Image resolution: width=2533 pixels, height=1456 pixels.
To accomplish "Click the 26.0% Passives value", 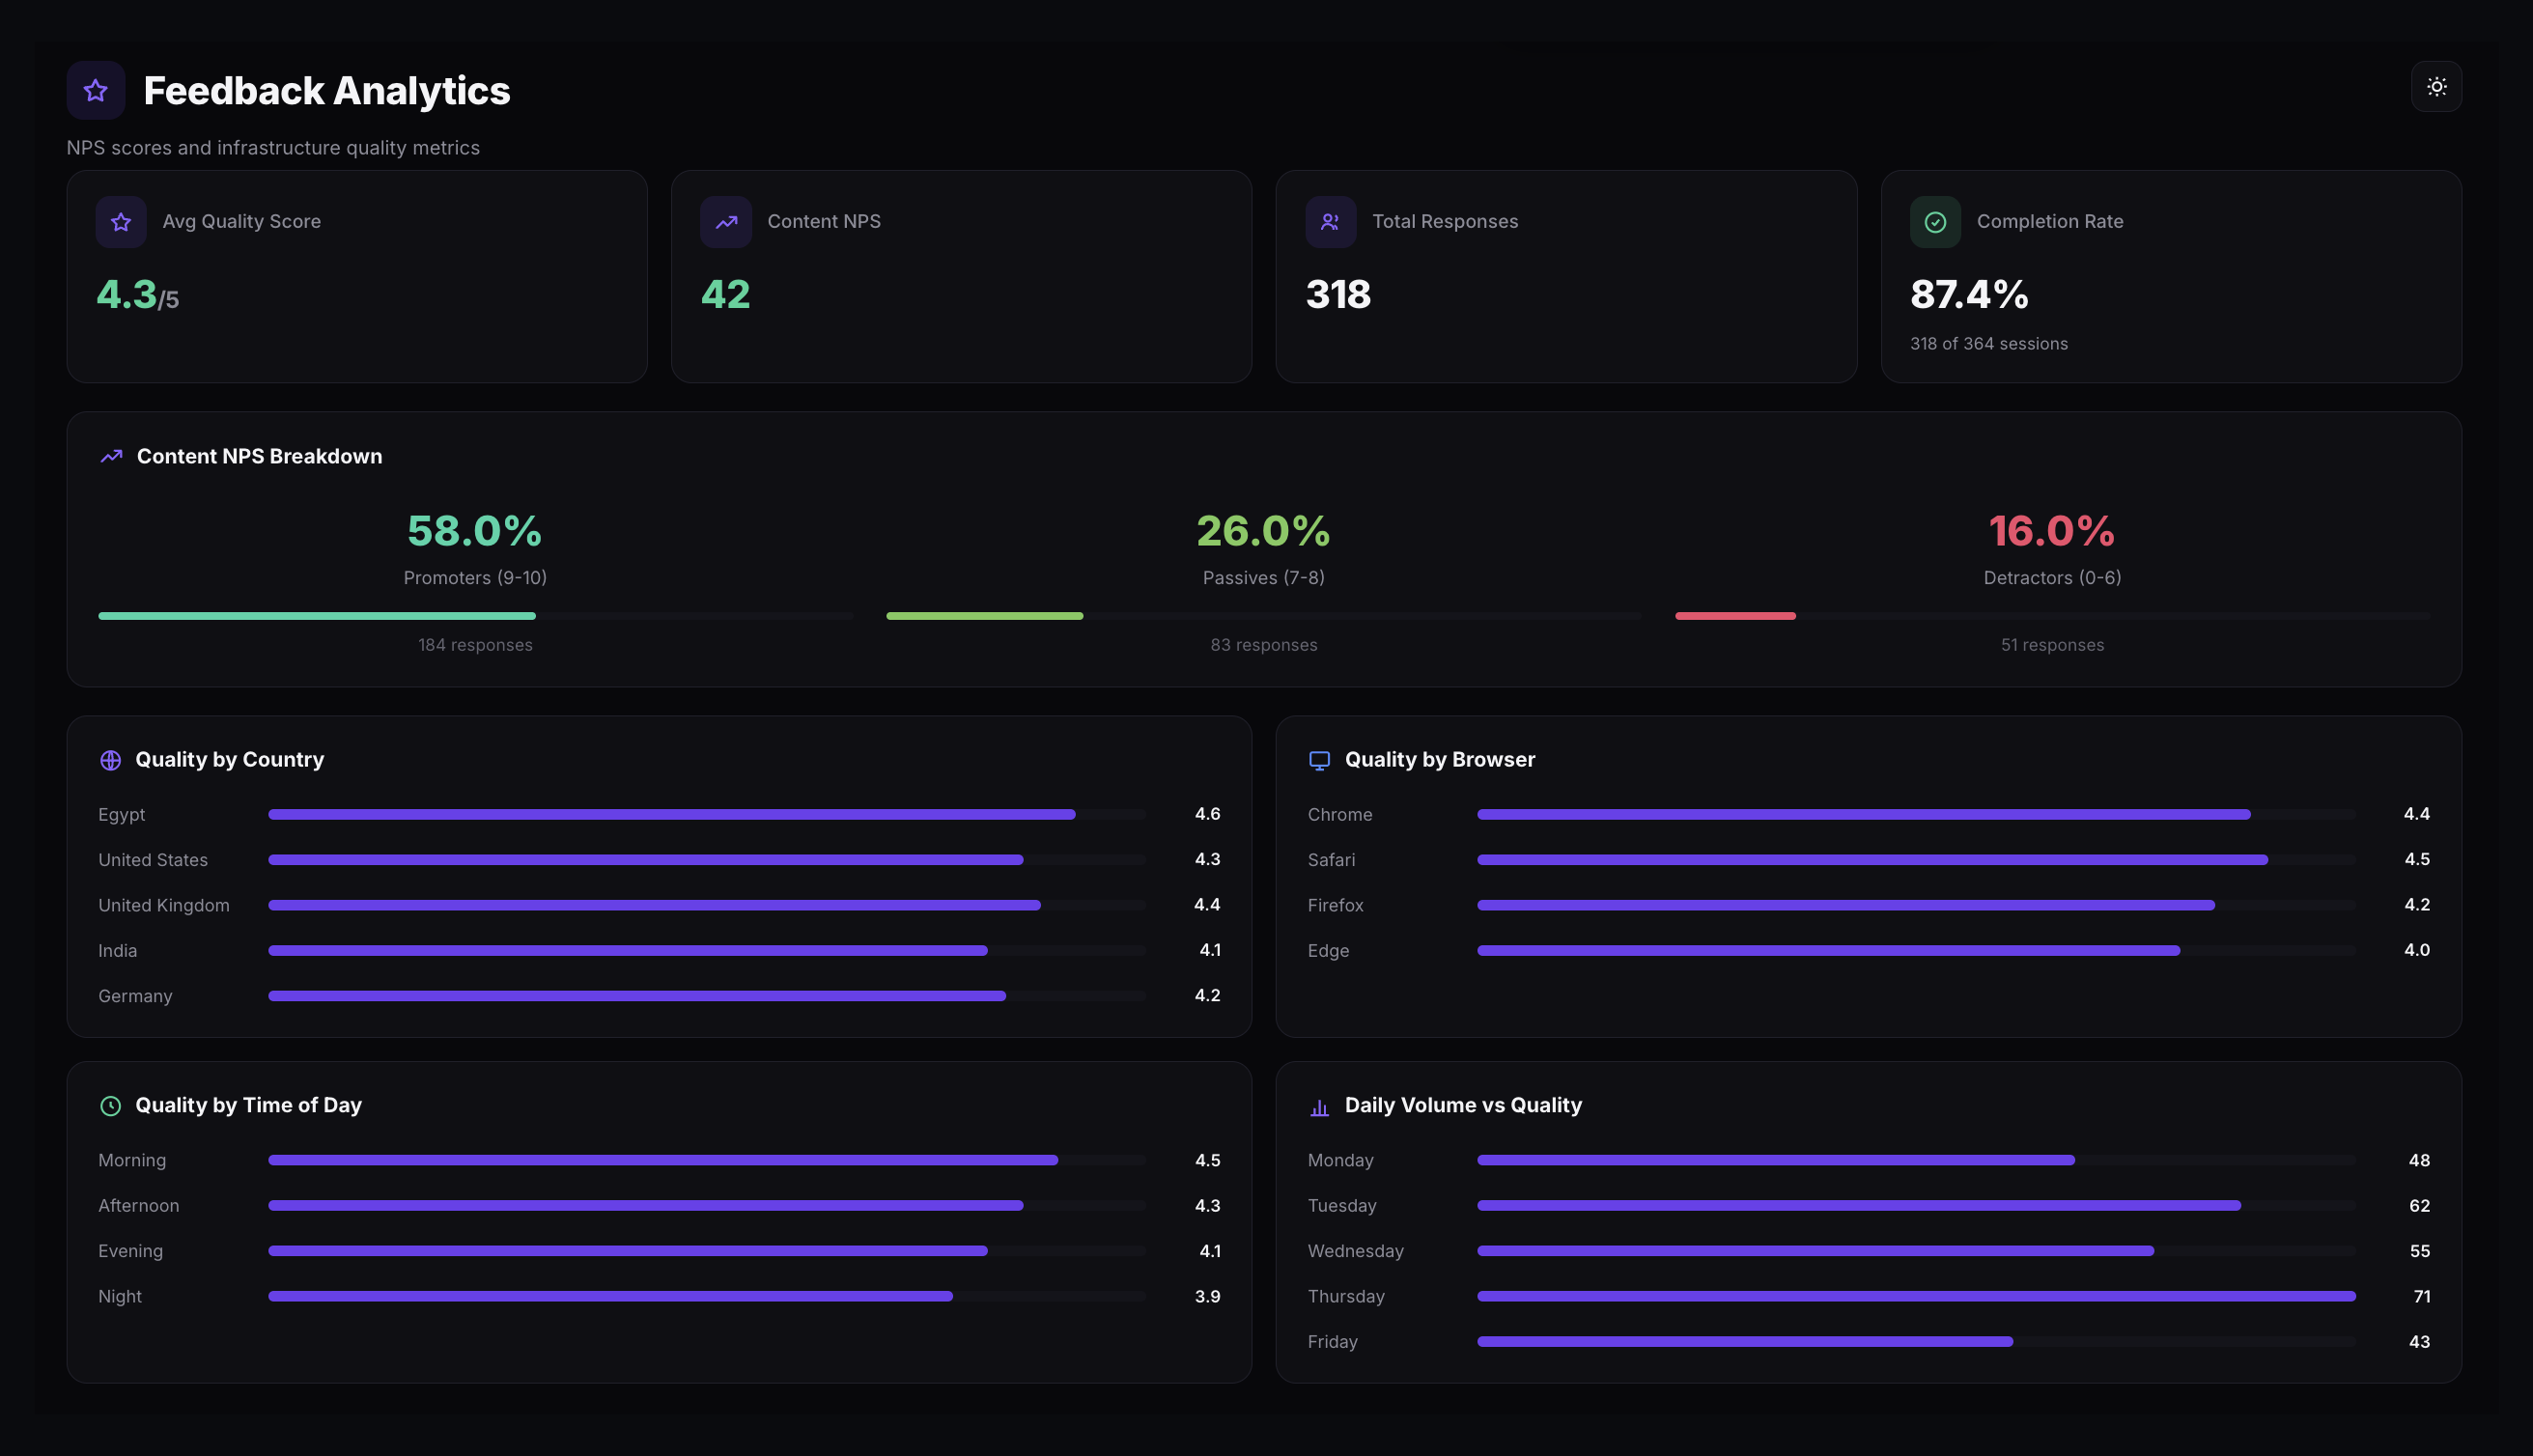I will [1264, 531].
